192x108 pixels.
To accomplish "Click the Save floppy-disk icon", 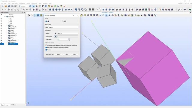I will pyautogui.click(x=9, y=6).
